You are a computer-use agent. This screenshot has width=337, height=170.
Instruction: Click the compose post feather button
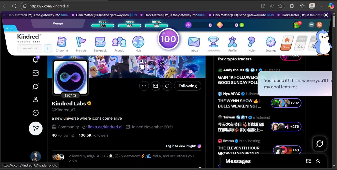pos(36,129)
